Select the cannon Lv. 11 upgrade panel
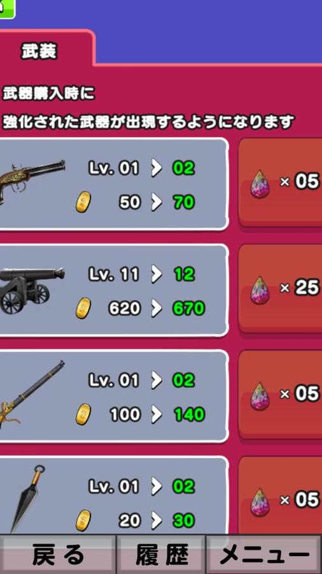Viewport: 322px width, 574px height. (114, 290)
